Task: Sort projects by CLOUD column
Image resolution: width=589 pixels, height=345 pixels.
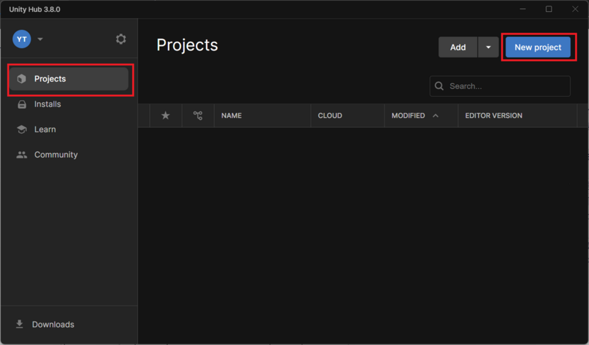Action: tap(330, 116)
